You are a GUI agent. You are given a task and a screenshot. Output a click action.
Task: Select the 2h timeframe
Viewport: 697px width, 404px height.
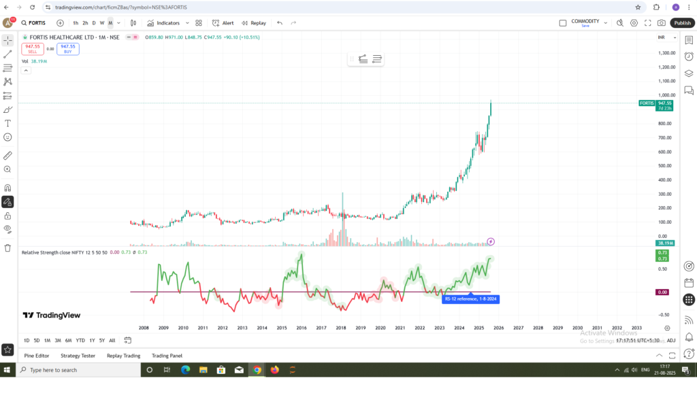(x=85, y=23)
